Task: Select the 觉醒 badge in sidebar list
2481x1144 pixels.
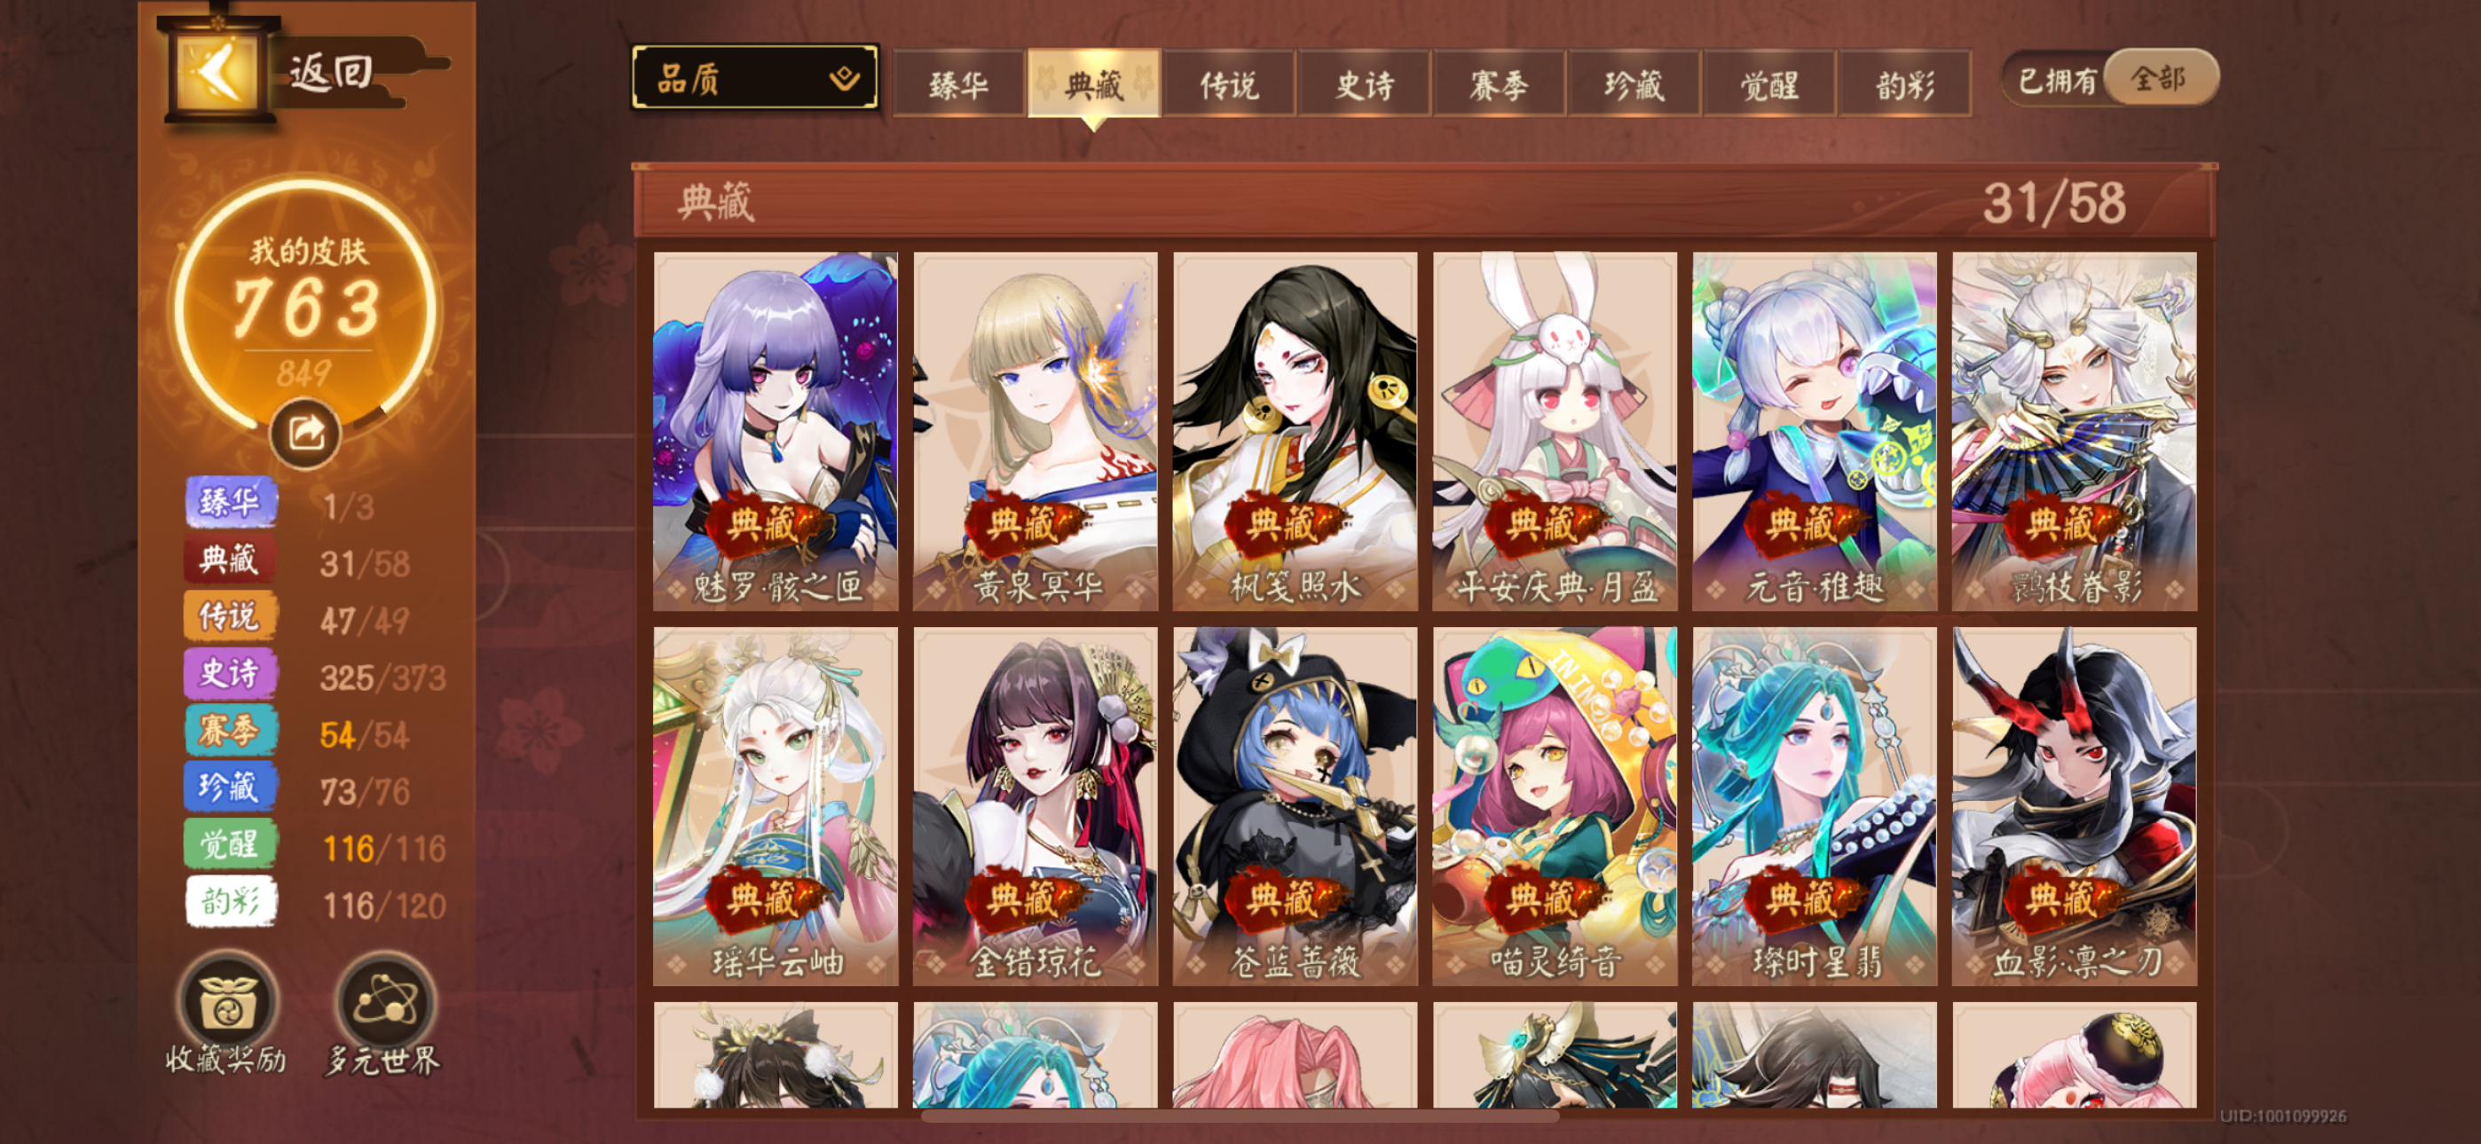Action: coord(230,843)
